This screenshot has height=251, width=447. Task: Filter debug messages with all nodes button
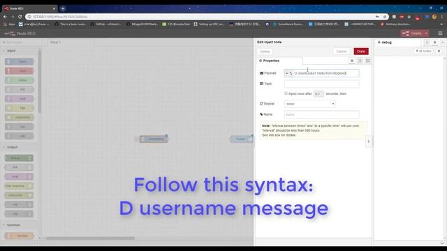coord(424,51)
